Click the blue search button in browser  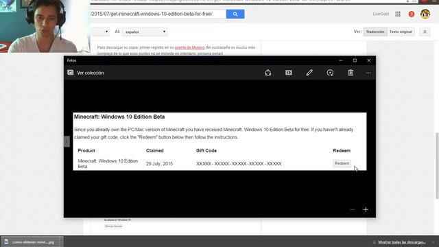pyautogui.click(x=235, y=14)
